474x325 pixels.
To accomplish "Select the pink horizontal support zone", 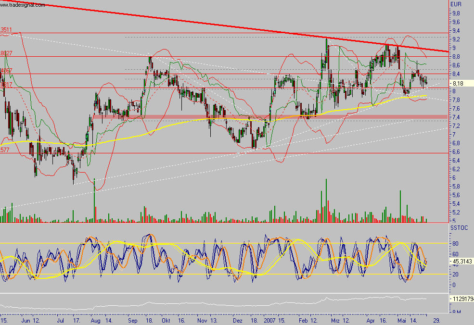I will (269, 117).
